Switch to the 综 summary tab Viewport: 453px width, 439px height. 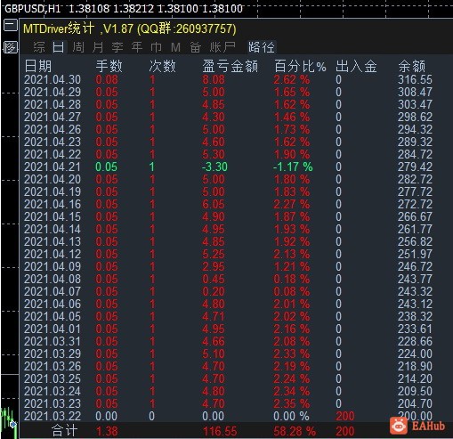pyautogui.click(x=39, y=47)
